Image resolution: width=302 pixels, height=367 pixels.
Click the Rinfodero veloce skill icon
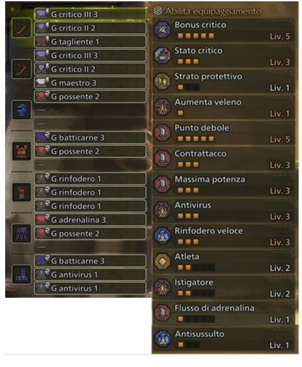162,236
